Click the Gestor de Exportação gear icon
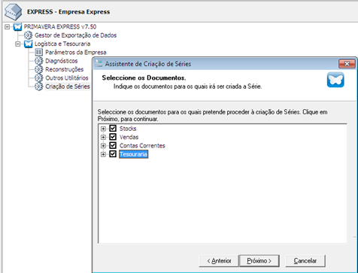Screen dimensions: 358x273 coord(29,35)
